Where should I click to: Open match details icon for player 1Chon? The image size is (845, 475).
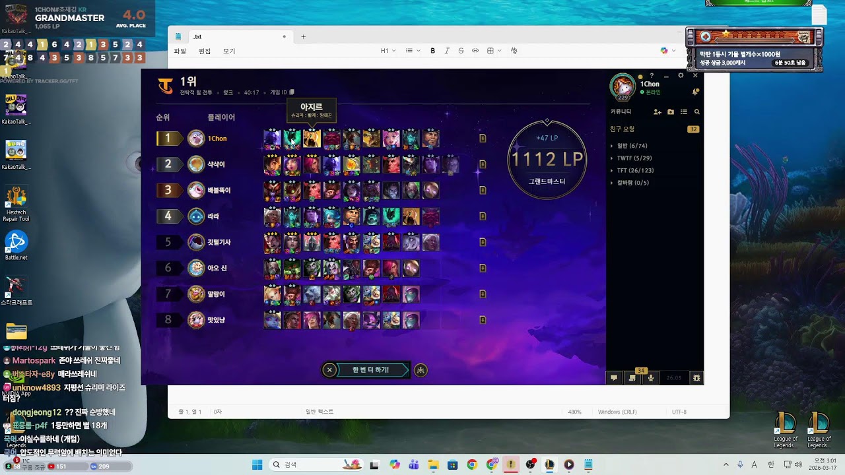pyautogui.click(x=483, y=139)
